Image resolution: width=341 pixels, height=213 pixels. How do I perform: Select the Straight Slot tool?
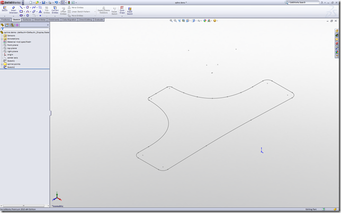[x=21, y=15]
